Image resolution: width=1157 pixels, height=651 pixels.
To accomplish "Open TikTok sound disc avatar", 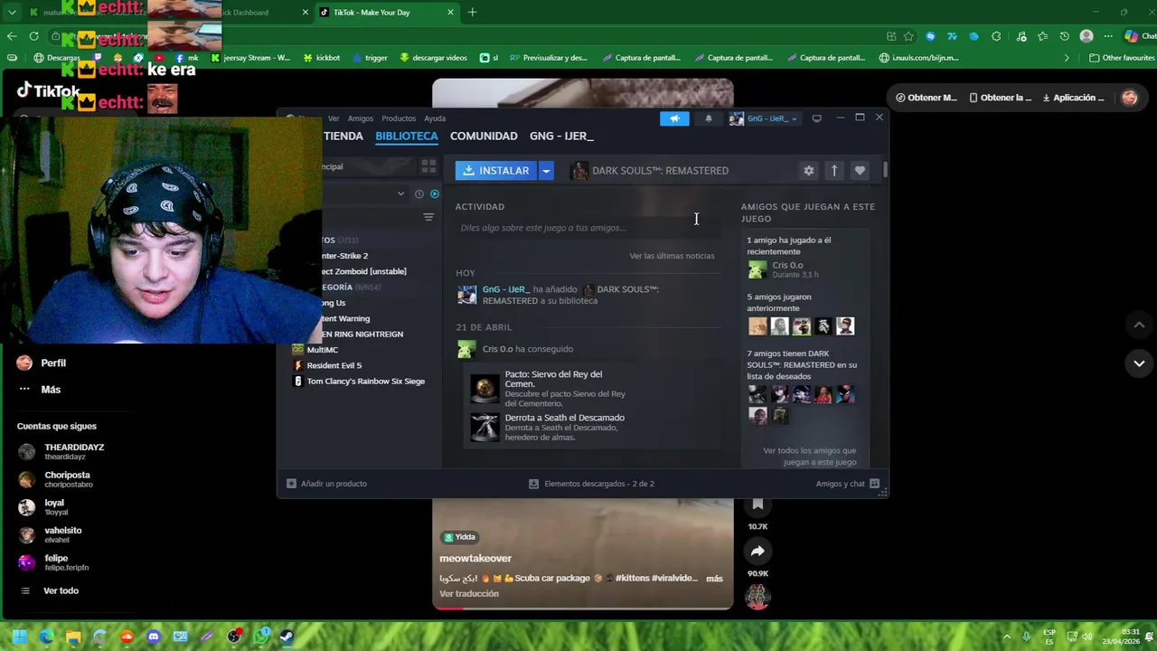I will point(757,597).
